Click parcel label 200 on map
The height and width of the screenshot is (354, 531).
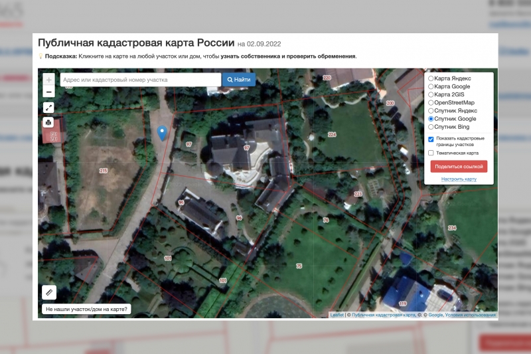pos(390,103)
